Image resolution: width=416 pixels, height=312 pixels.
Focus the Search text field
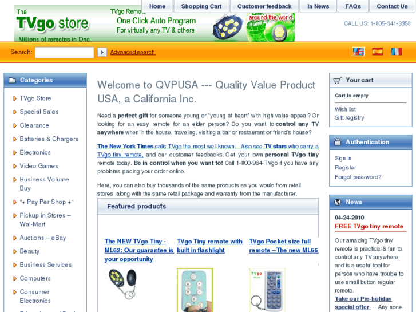pos(65,52)
